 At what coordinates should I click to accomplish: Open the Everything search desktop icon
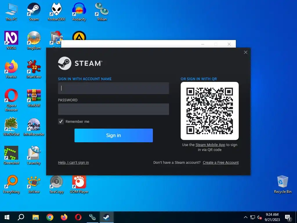click(x=11, y=184)
